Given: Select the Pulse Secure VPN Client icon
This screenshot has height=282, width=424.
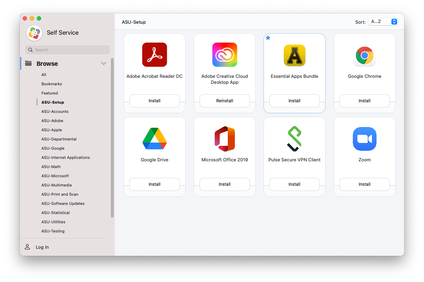Looking at the screenshot, I should point(294,139).
